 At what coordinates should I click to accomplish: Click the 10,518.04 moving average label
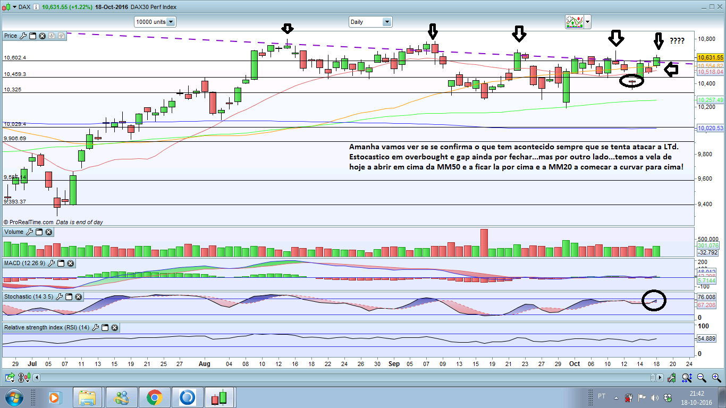710,72
